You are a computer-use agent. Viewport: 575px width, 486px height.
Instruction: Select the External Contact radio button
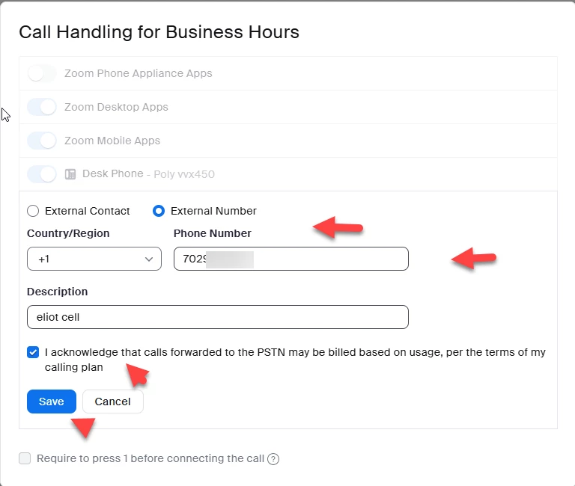click(33, 211)
